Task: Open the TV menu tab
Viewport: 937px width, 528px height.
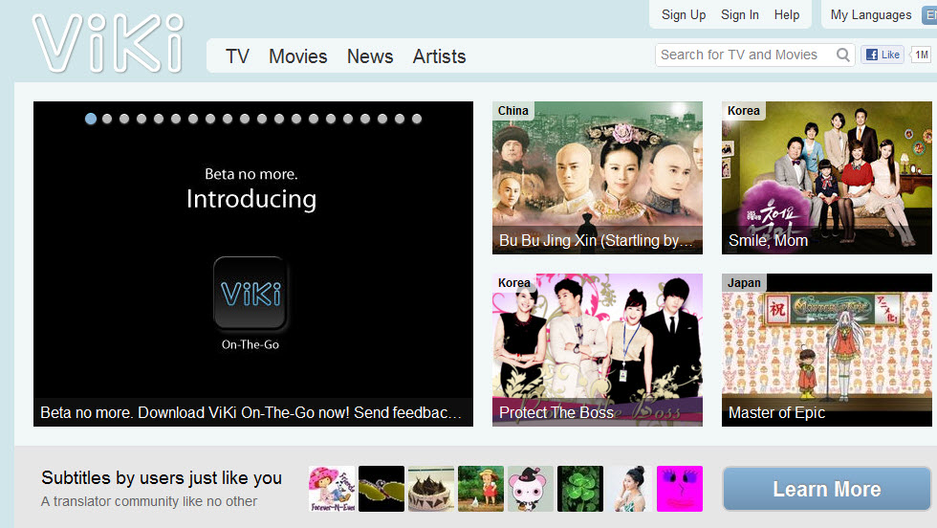Action: tap(237, 56)
